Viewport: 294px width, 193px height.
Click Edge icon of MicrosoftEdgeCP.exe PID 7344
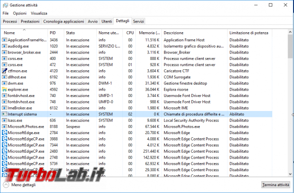pos(5,145)
